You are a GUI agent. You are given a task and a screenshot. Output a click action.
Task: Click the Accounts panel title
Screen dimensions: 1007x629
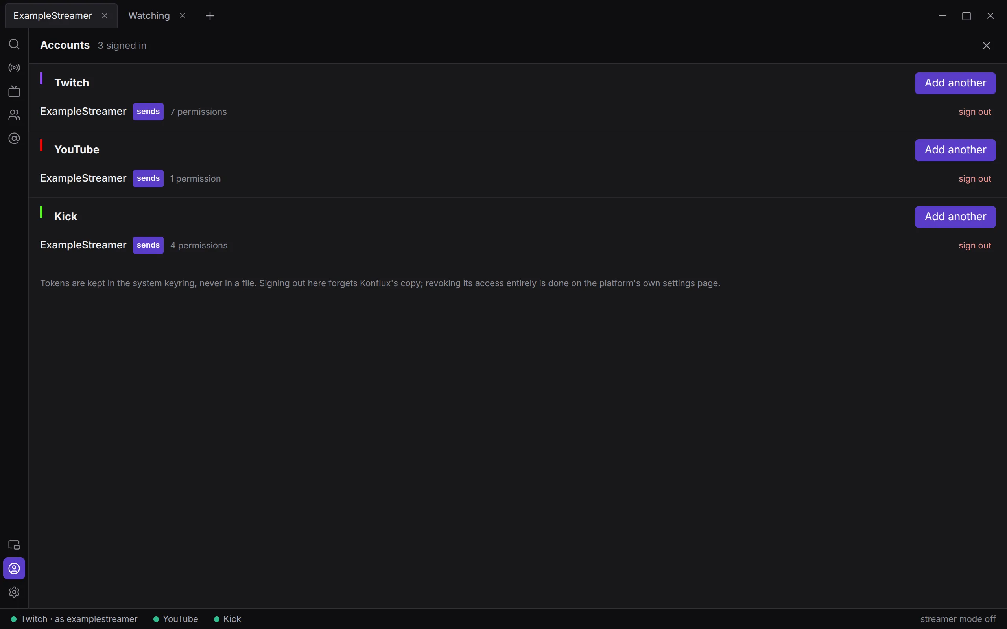point(65,45)
